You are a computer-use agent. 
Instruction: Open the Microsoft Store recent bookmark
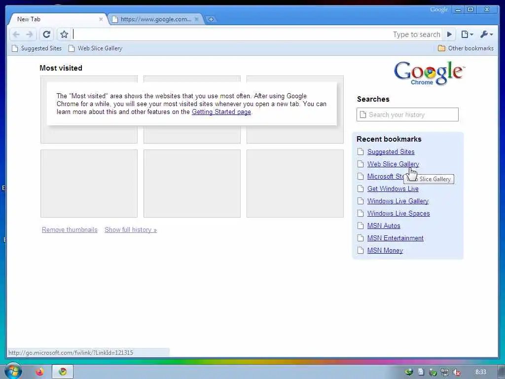pyautogui.click(x=386, y=176)
